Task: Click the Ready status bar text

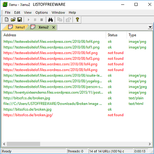Action: (x=7, y=151)
